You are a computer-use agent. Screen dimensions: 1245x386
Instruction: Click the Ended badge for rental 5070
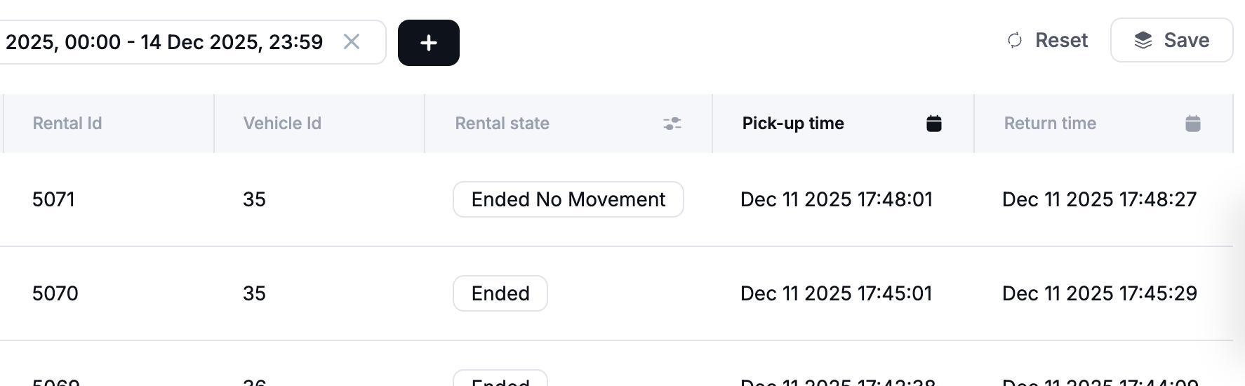(x=500, y=293)
